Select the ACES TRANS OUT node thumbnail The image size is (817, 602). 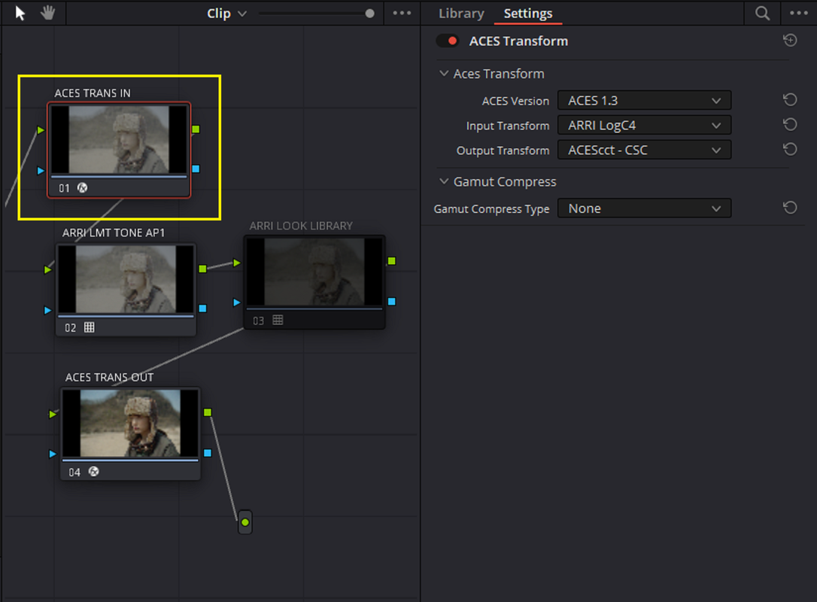[130, 423]
